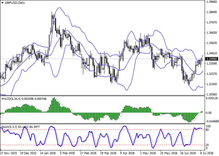The width and height of the screenshot is (219, 156).
Task: Click the 1.33590 price axis value
Action: click(211, 64)
